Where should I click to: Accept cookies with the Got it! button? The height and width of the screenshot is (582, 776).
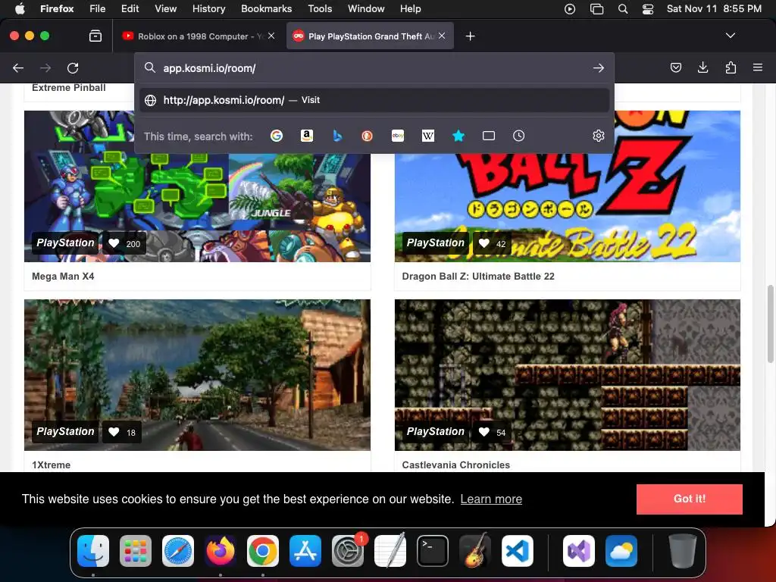click(x=690, y=499)
